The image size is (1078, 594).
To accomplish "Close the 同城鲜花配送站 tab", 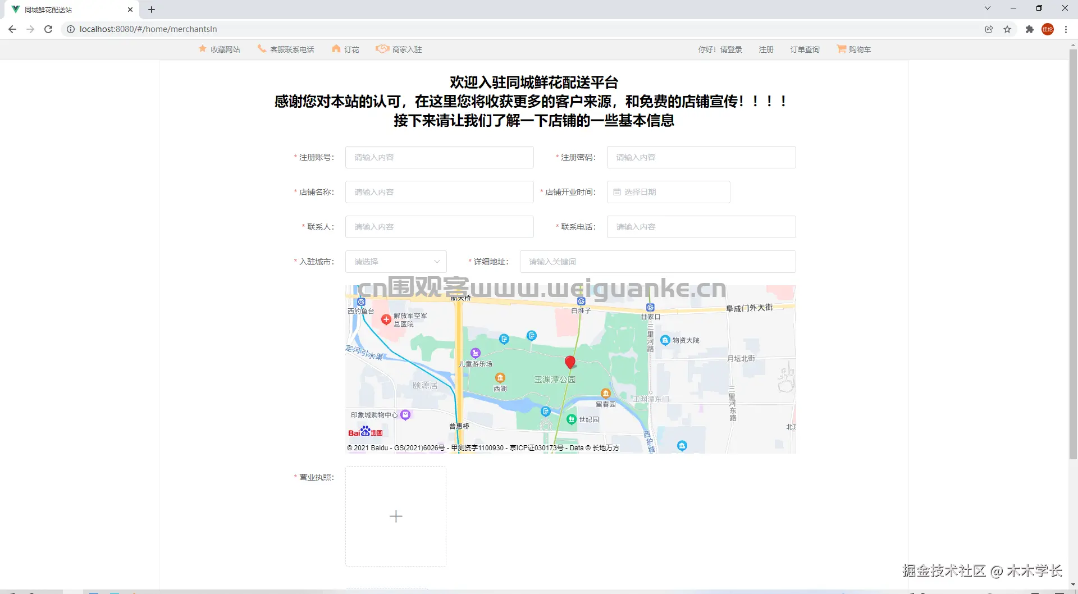I will (x=130, y=10).
